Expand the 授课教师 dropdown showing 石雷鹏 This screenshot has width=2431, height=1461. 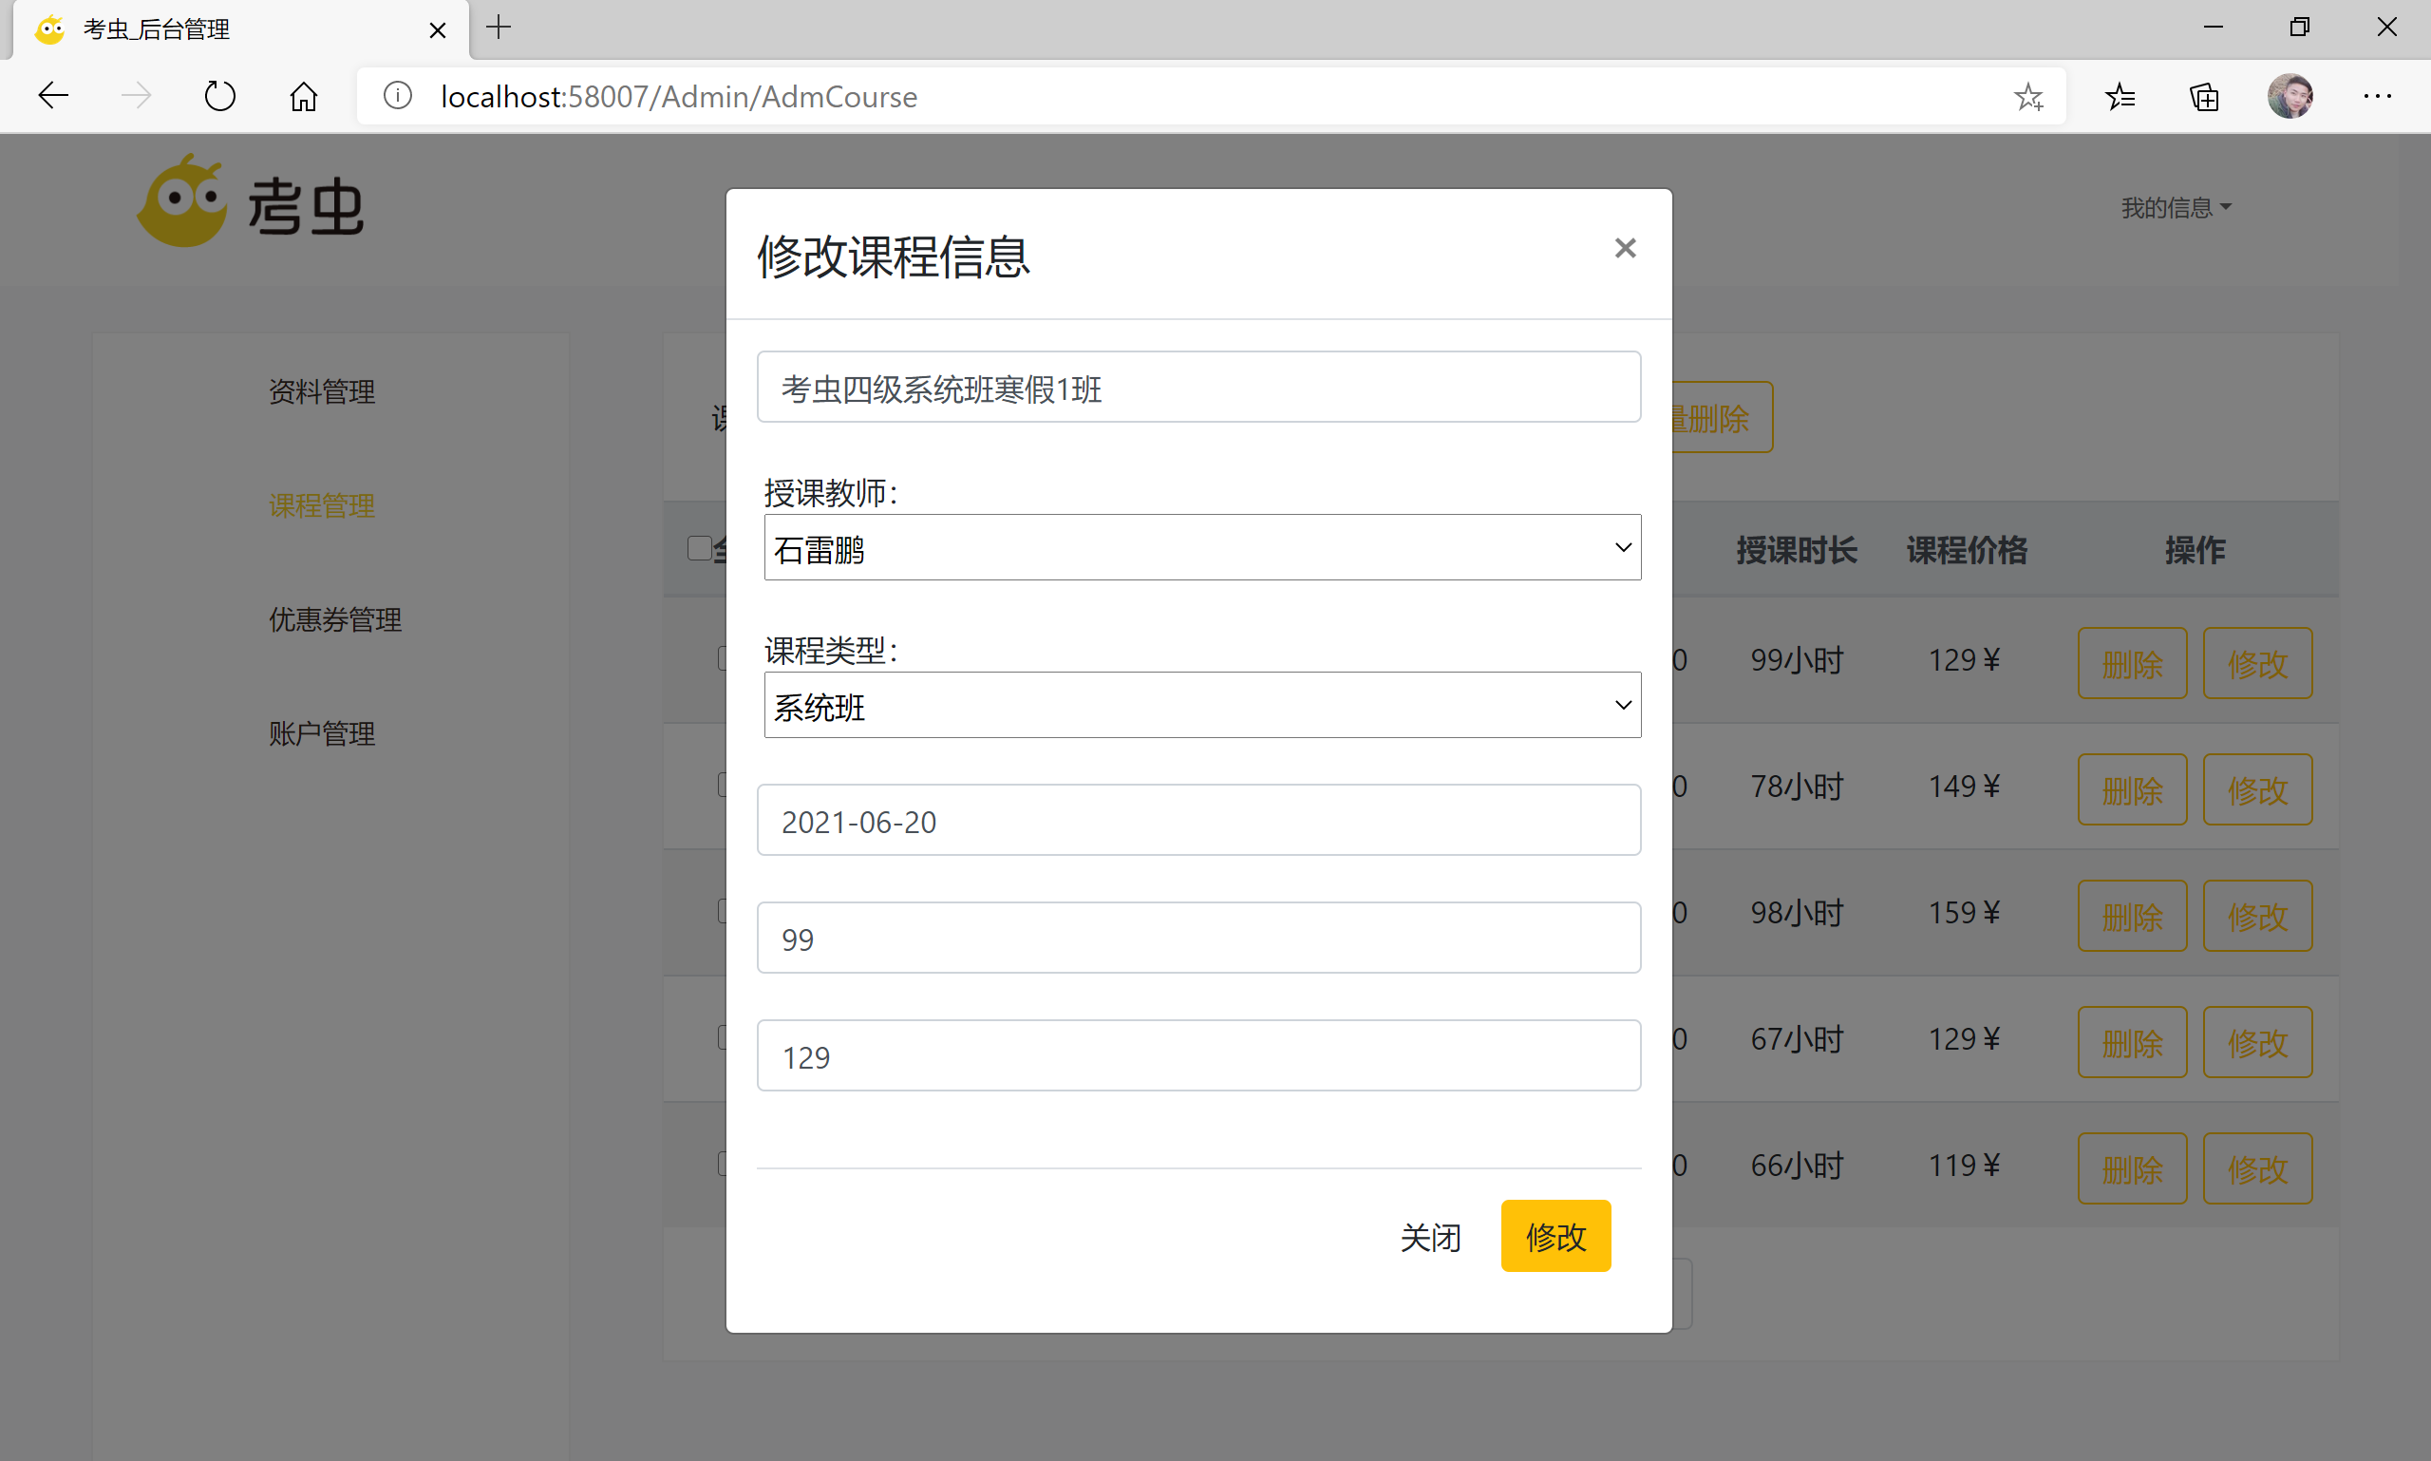click(1201, 547)
